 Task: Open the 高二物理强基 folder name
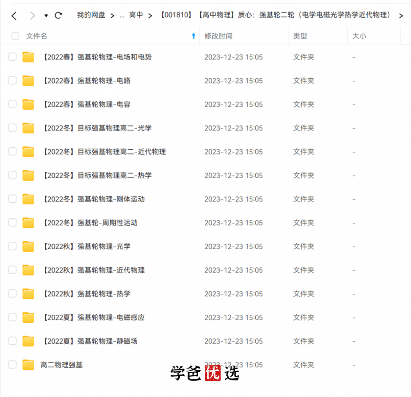[61, 364]
